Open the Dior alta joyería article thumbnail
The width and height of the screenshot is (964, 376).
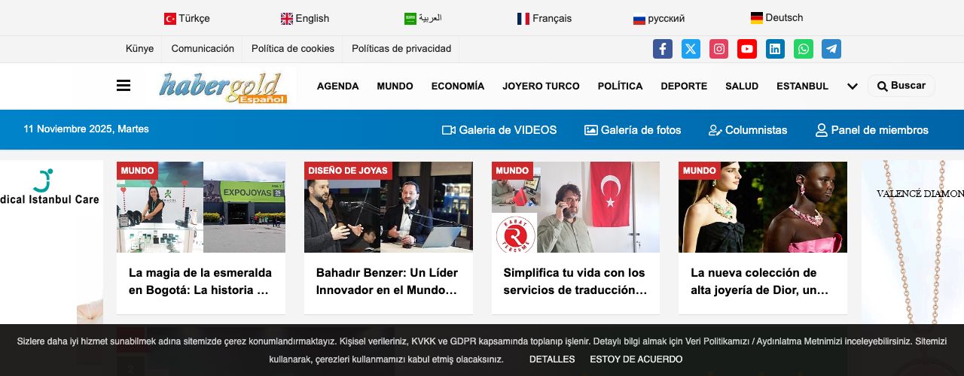tap(763, 207)
